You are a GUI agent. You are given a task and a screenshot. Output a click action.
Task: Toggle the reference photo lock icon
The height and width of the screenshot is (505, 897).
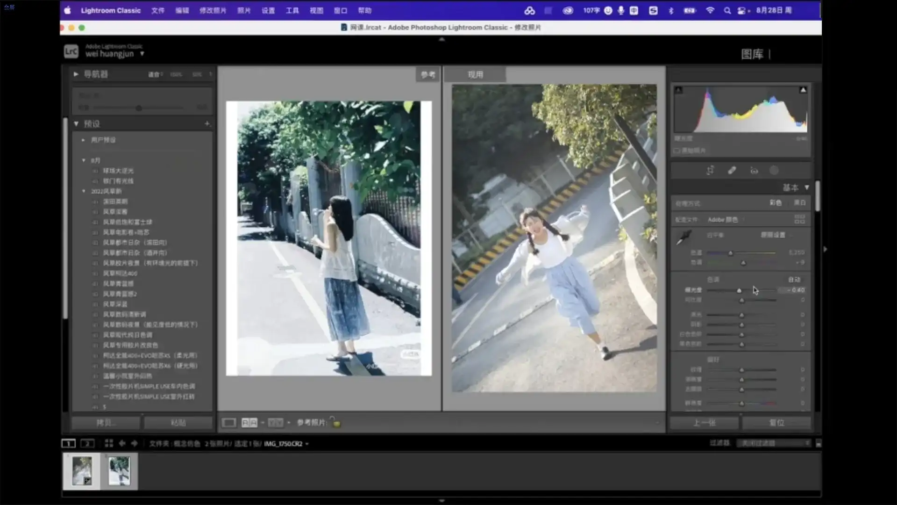click(336, 422)
